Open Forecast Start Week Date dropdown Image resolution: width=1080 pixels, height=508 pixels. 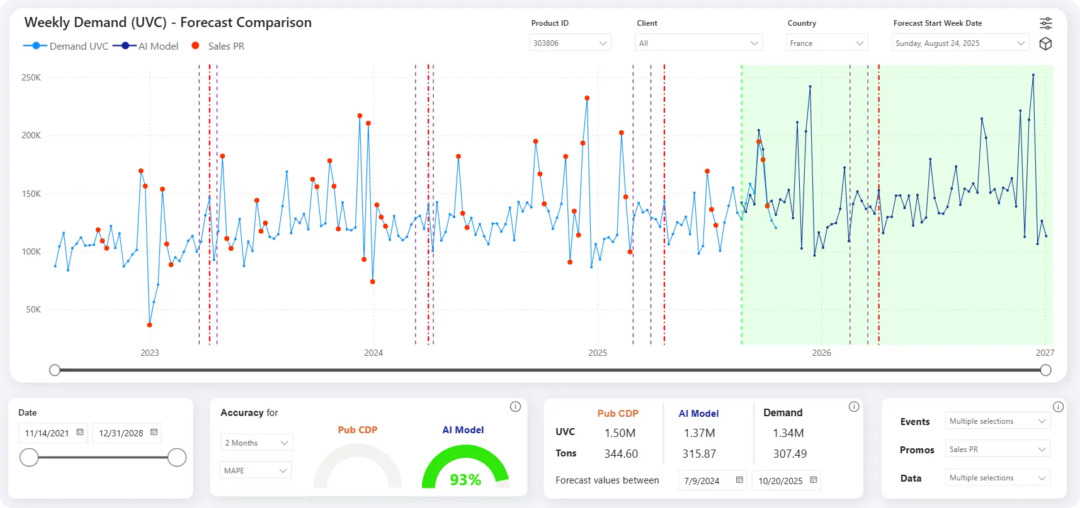(960, 43)
